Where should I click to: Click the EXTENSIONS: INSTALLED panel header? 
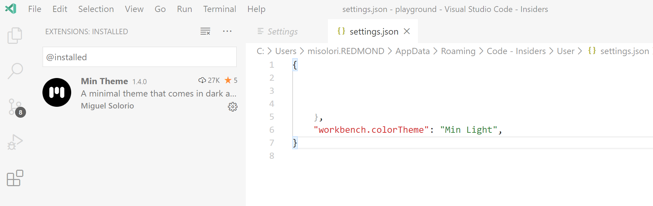click(x=87, y=31)
